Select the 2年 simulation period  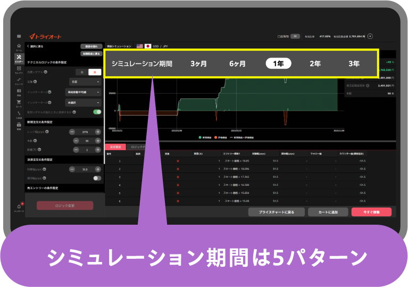(315, 63)
